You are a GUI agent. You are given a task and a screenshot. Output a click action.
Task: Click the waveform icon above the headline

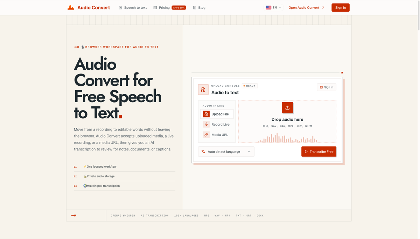click(x=76, y=47)
